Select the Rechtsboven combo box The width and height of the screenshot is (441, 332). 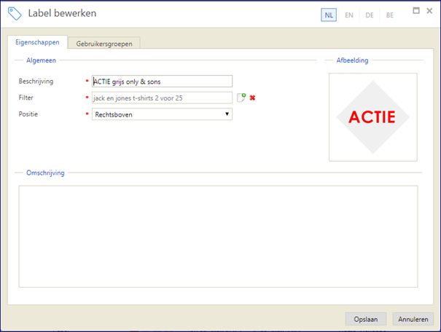(x=162, y=114)
